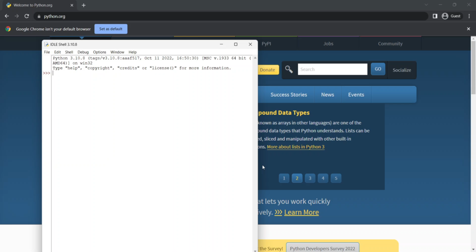Switch to slide 1 in carousel
This screenshot has width=476, height=252.
(284, 178)
